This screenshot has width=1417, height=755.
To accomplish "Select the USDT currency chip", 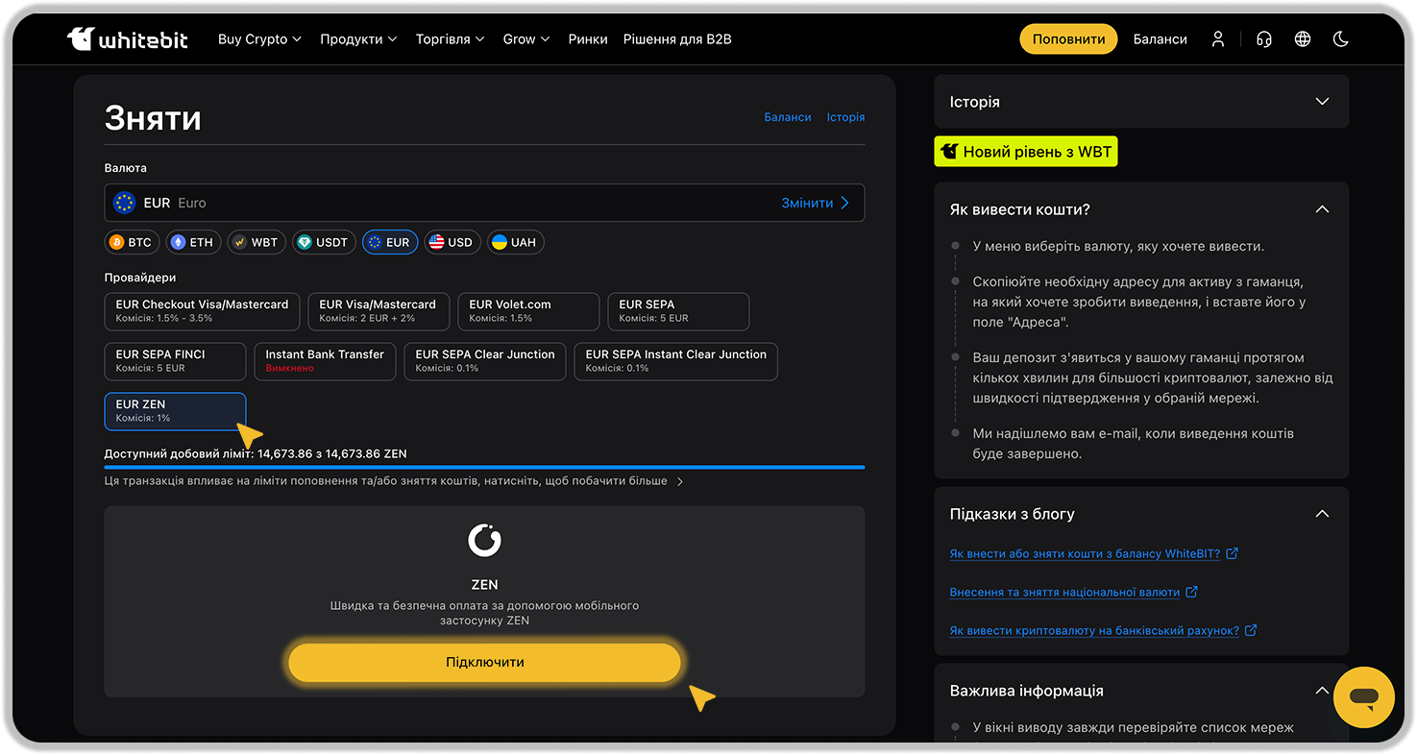I will tap(323, 242).
